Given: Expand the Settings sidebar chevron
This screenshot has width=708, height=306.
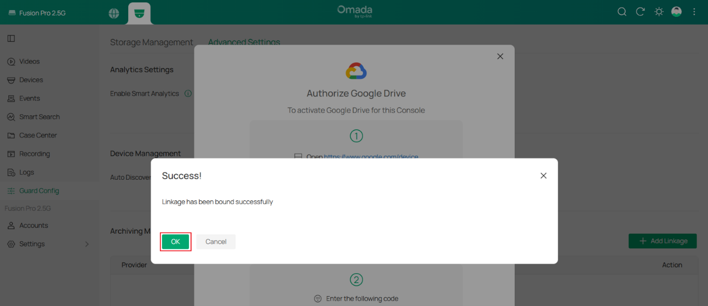Looking at the screenshot, I should point(87,244).
